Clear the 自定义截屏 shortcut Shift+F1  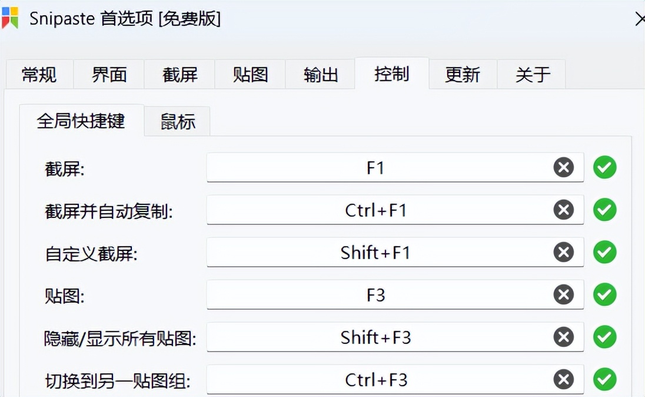pyautogui.click(x=564, y=252)
